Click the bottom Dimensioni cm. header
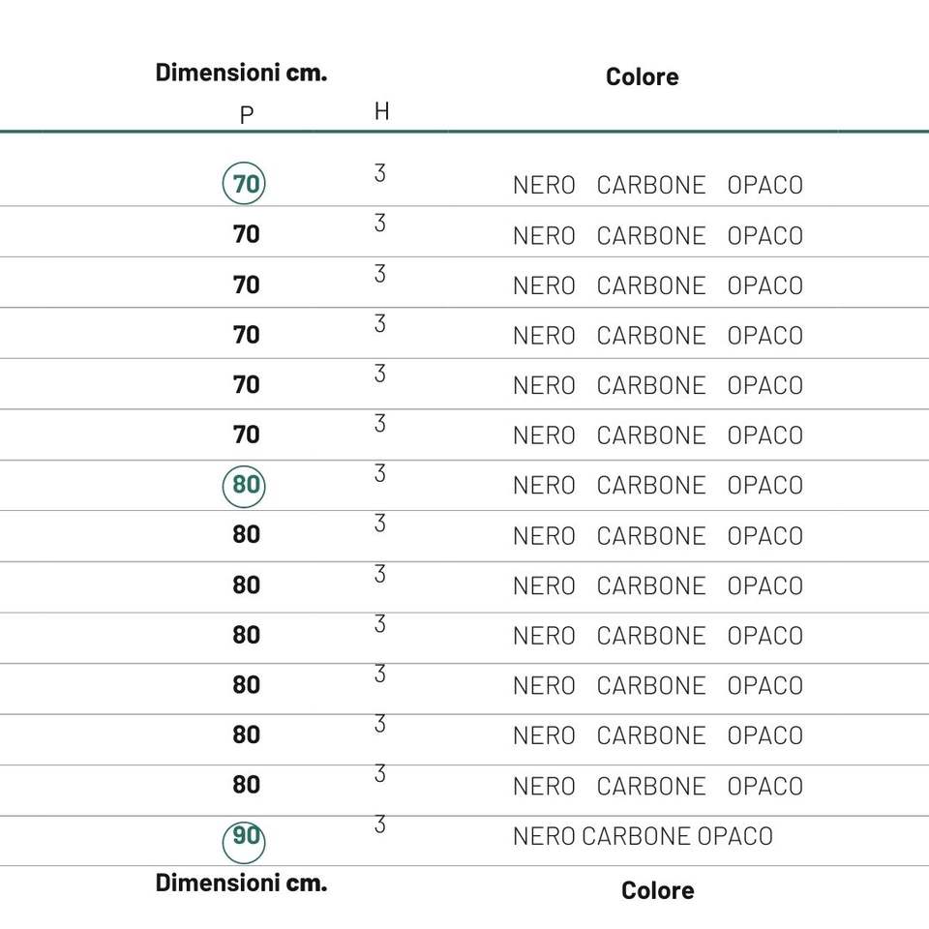Image resolution: width=929 pixels, height=929 pixels. 241,884
